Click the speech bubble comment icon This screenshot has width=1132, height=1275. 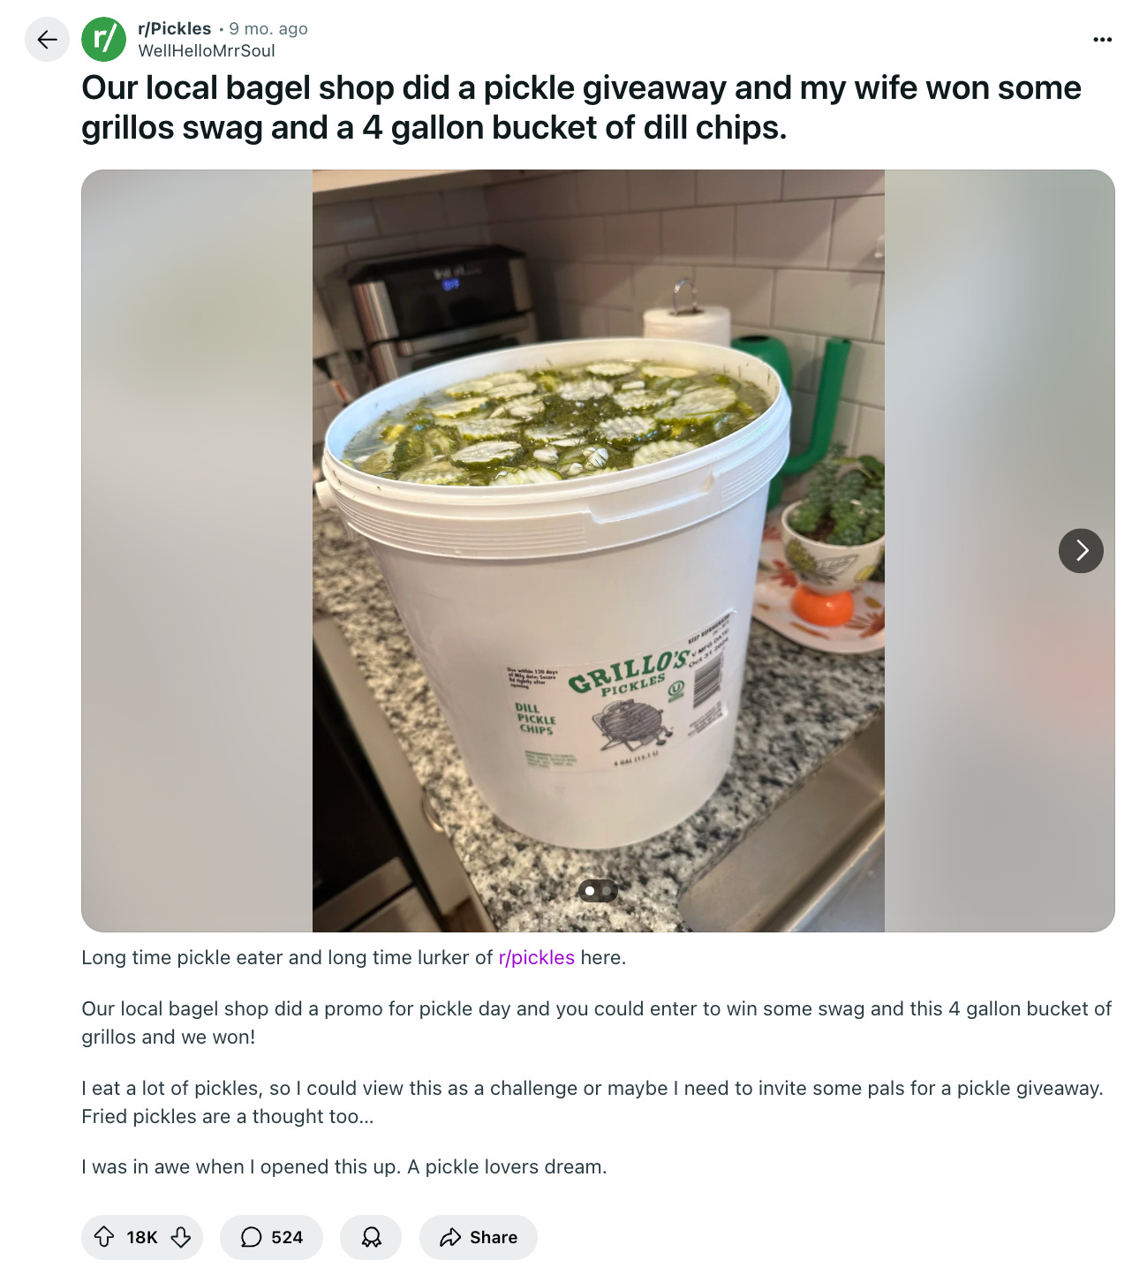pyautogui.click(x=252, y=1237)
